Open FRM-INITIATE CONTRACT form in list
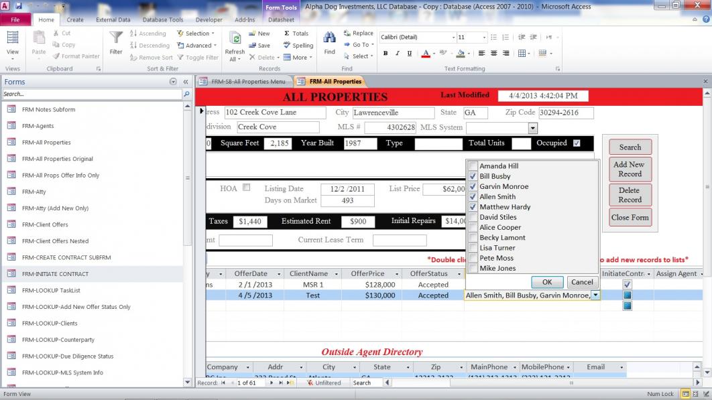The width and height of the screenshot is (712, 400). pos(93,274)
